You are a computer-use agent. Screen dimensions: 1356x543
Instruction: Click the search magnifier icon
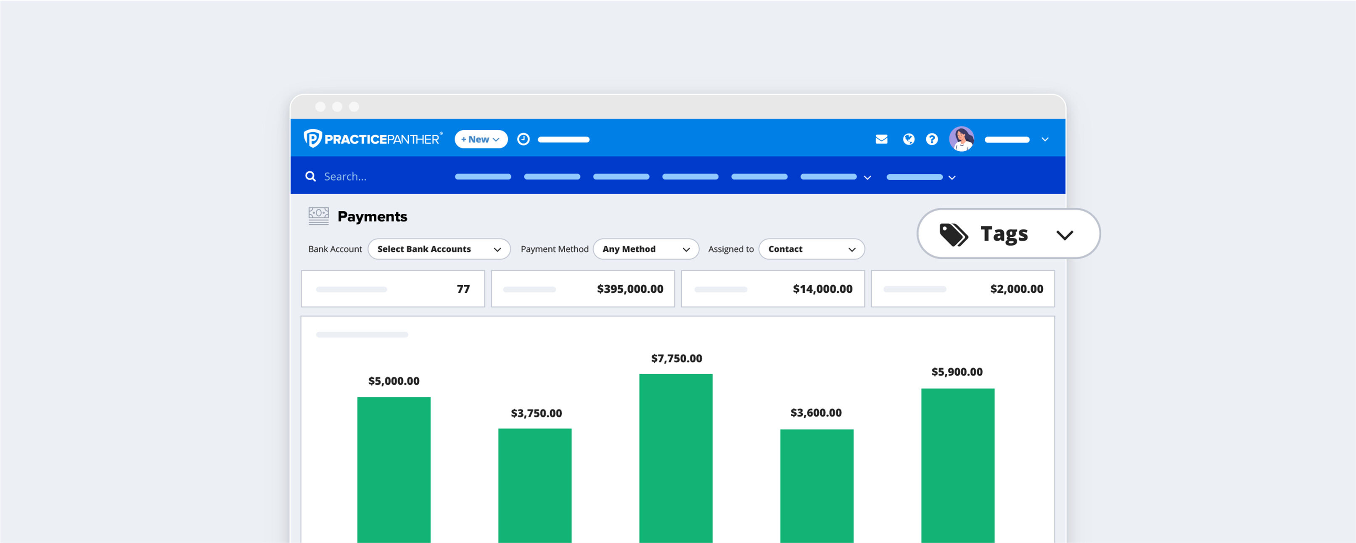[311, 177]
